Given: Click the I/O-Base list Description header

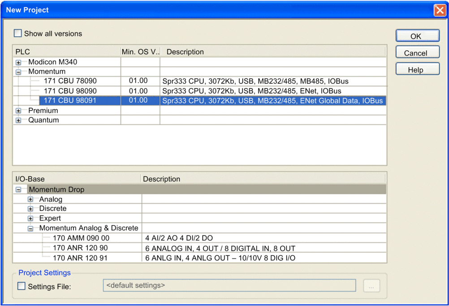Looking at the screenshot, I should 263,179.
